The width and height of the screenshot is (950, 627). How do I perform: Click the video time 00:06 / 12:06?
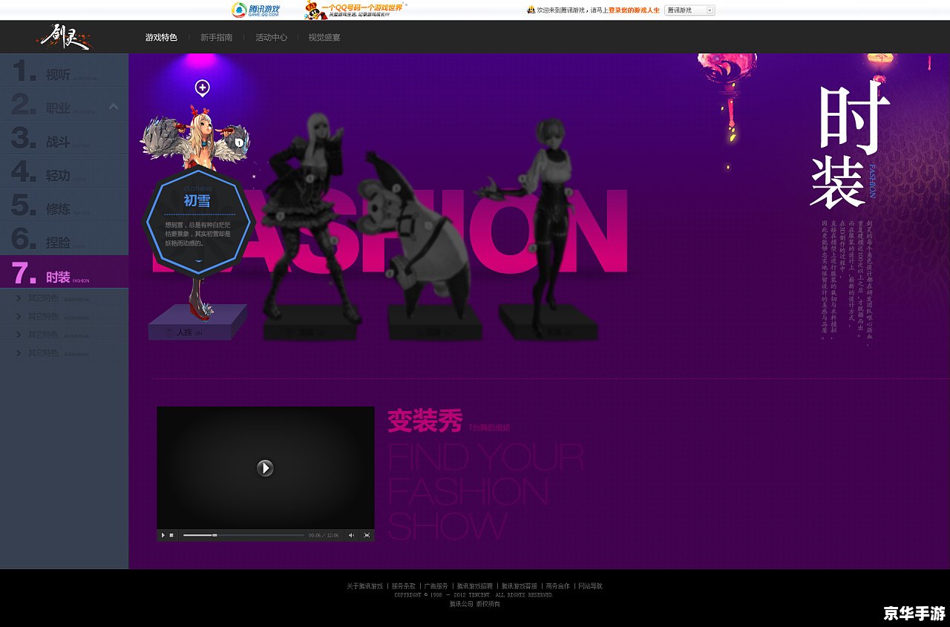point(324,535)
